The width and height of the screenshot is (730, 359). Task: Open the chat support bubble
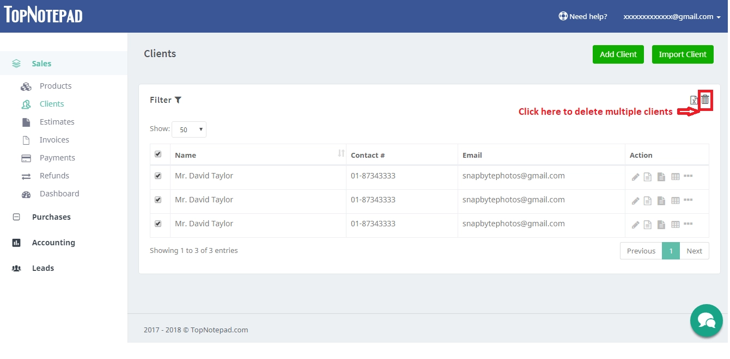click(706, 320)
